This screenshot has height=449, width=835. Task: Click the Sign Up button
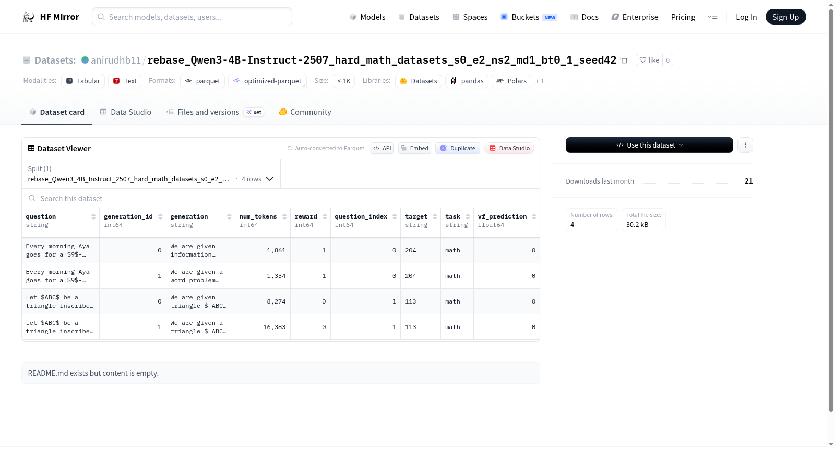(785, 17)
